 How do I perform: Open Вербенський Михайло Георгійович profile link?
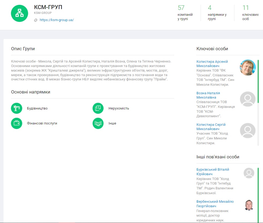pos(215,204)
